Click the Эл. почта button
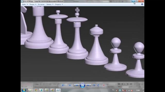The image size is (165, 92). tap(41, 4)
